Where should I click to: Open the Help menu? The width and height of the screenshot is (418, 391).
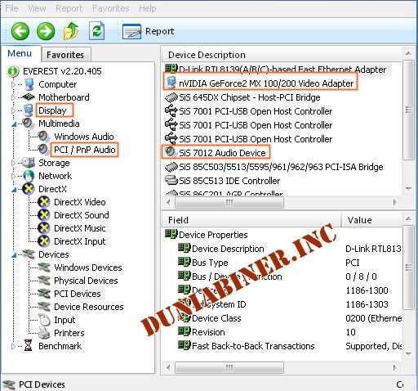pos(148,8)
